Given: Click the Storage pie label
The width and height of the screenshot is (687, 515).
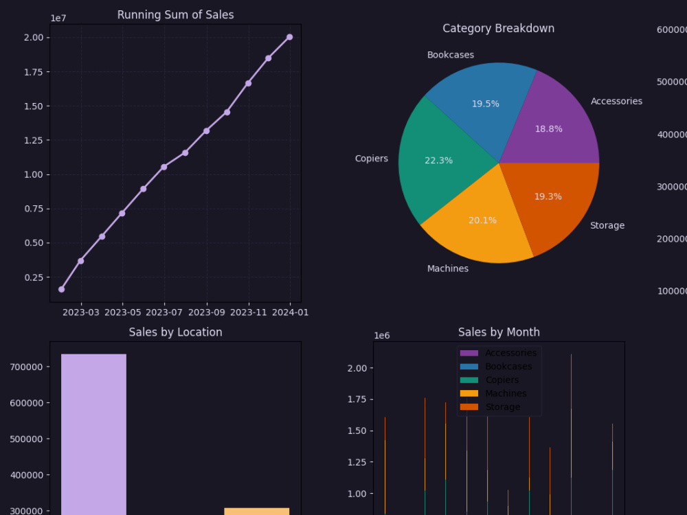Looking at the screenshot, I should [x=607, y=225].
